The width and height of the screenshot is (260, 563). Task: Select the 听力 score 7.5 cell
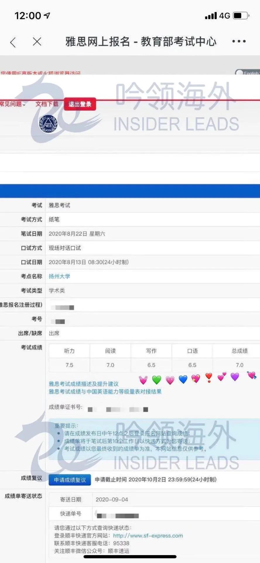click(69, 365)
